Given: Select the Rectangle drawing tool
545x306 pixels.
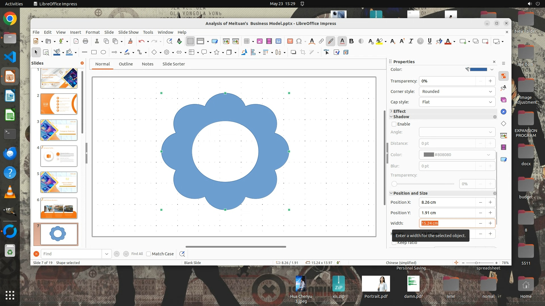Looking at the screenshot, I should (x=94, y=52).
